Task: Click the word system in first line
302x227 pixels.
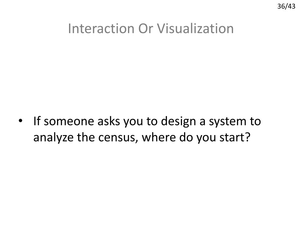Action: (228, 122)
